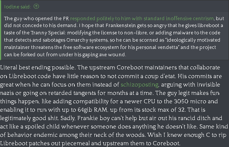
Task: Open the "Iodine said:" quote header
Action: [18, 6]
